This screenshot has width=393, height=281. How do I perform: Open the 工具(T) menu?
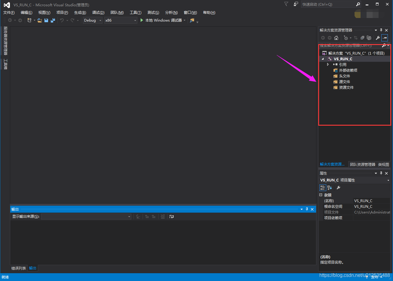click(136, 13)
